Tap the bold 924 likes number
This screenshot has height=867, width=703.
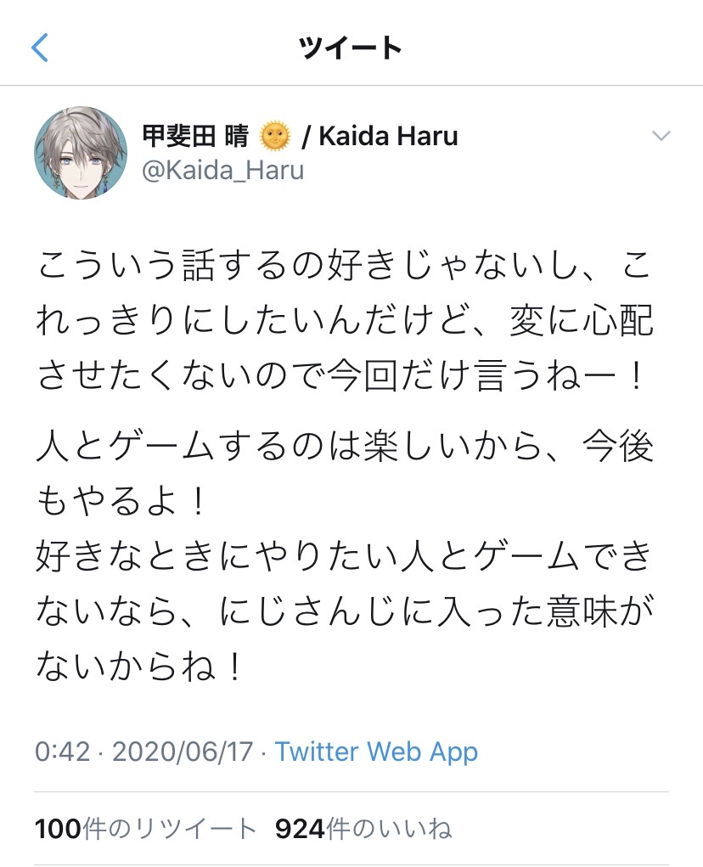coord(300,829)
